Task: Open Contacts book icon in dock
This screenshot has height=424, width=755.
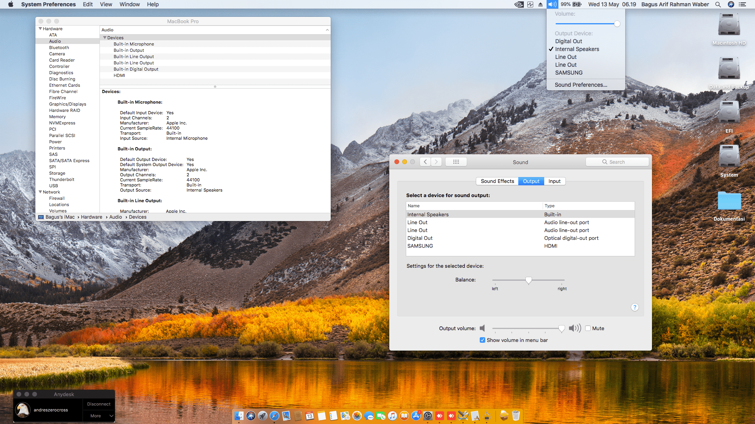Action: click(x=298, y=416)
